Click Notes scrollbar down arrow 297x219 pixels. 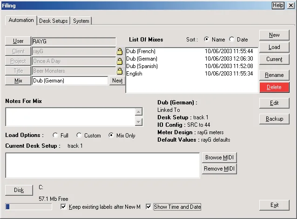click(139, 122)
